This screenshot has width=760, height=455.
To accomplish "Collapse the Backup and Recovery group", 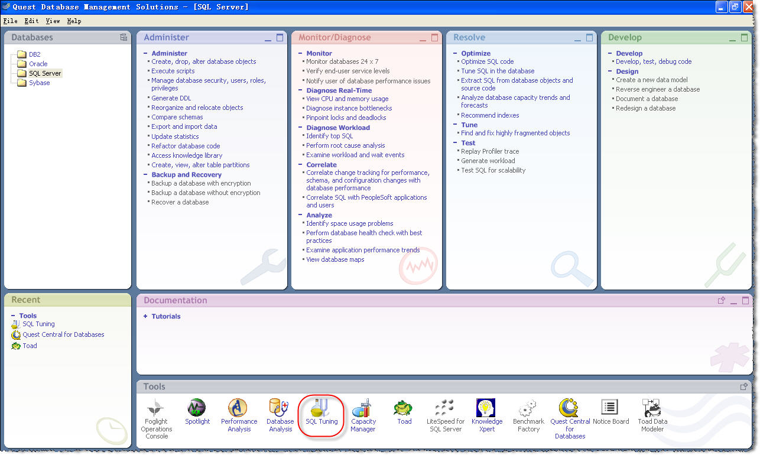I will pyautogui.click(x=146, y=175).
